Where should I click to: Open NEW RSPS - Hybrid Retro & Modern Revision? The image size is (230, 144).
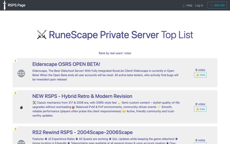coord(82,96)
